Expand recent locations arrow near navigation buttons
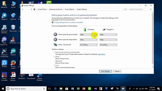The width and height of the screenshot is (162, 91). pyautogui.click(x=29, y=9)
